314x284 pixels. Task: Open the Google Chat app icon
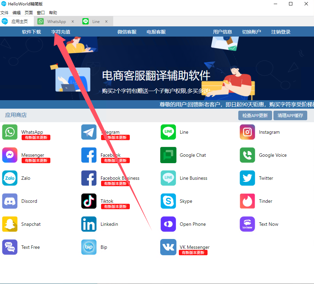pos(168,155)
